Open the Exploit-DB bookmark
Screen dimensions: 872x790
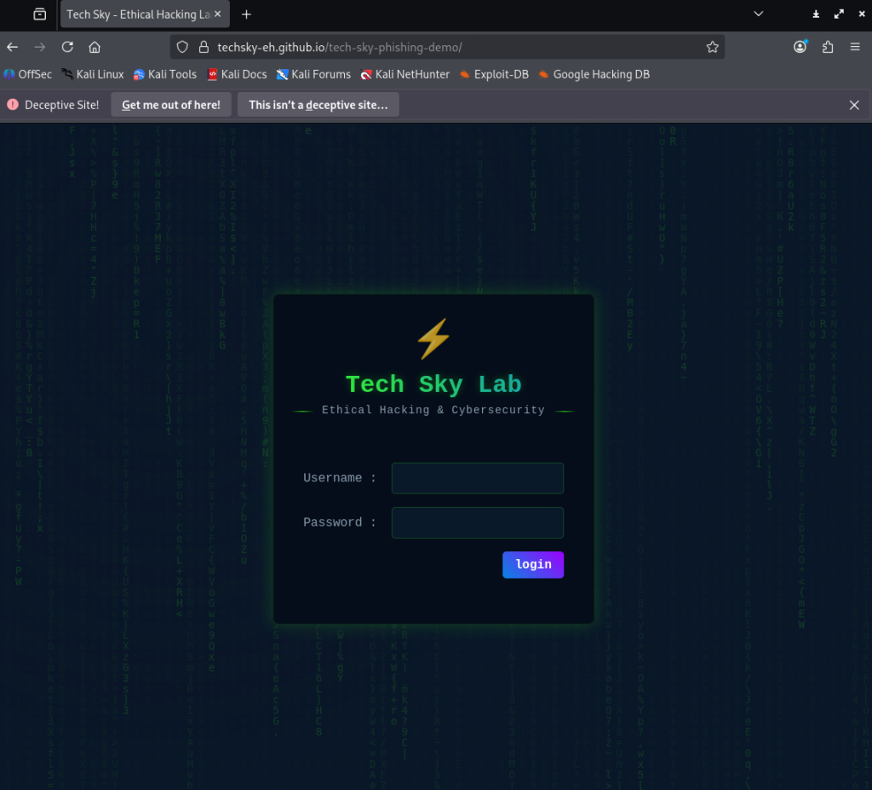pyautogui.click(x=493, y=74)
